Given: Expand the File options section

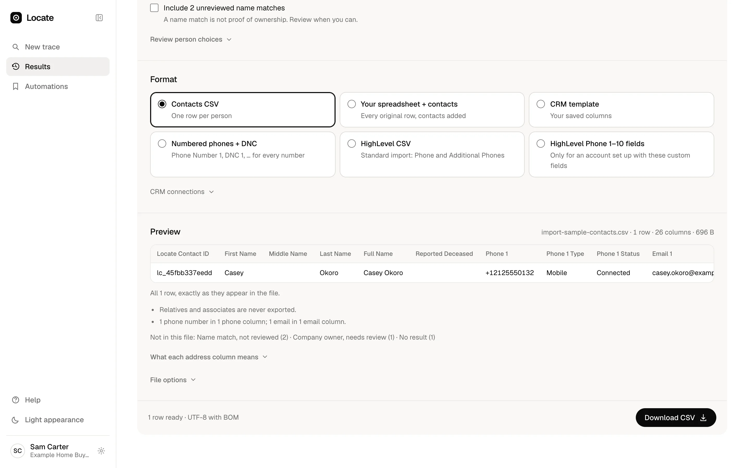Looking at the screenshot, I should [173, 380].
